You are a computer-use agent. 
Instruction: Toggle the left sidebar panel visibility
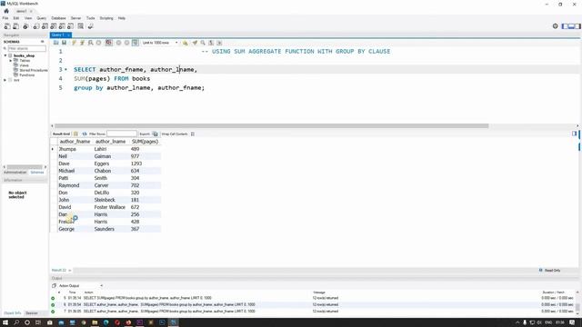[x=565, y=26]
